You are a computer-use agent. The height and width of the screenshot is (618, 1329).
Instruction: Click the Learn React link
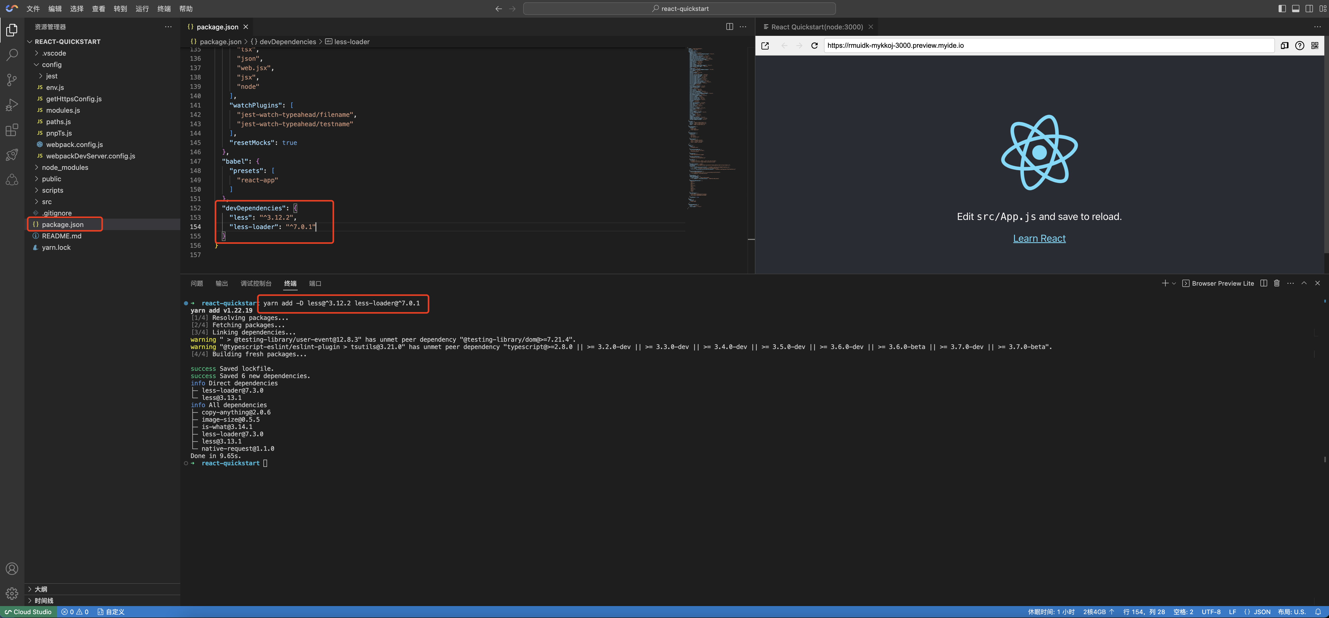(x=1039, y=238)
